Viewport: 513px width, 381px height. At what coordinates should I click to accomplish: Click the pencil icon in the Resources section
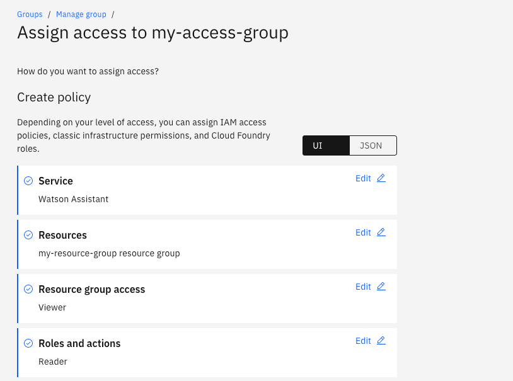[381, 232]
